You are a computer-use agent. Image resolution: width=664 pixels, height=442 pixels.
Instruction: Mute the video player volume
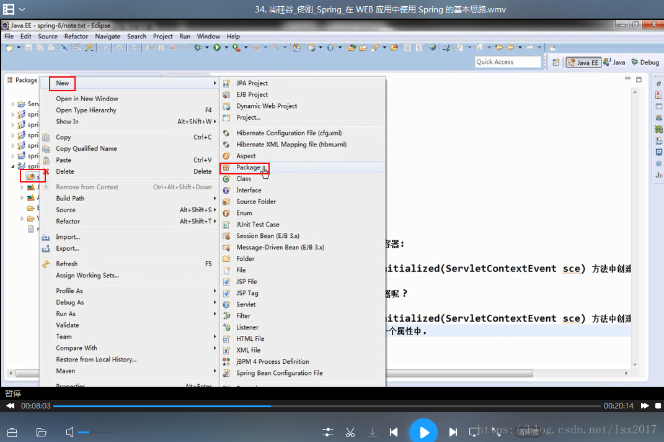click(70, 432)
